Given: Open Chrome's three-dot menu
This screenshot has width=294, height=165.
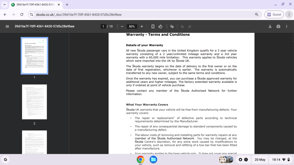Looking at the screenshot, I should coord(289,15).
